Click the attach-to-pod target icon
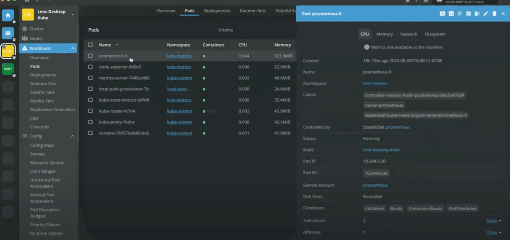The height and width of the screenshot is (240, 510). click(x=468, y=14)
